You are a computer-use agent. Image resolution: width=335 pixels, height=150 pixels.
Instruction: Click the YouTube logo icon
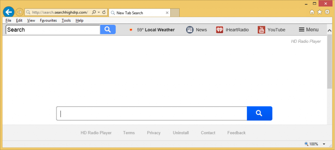pos(261,30)
